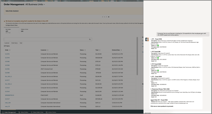Click the Sales Orders tab icon
This screenshot has width=212, height=114.
pos(19,112)
